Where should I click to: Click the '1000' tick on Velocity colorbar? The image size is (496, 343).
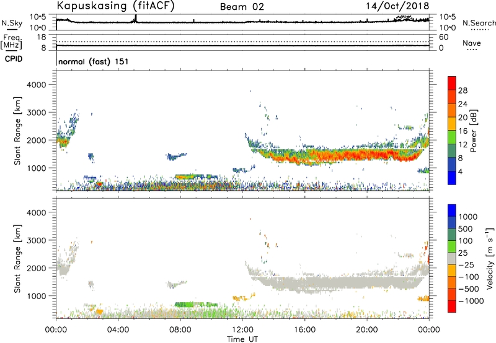click(468, 217)
